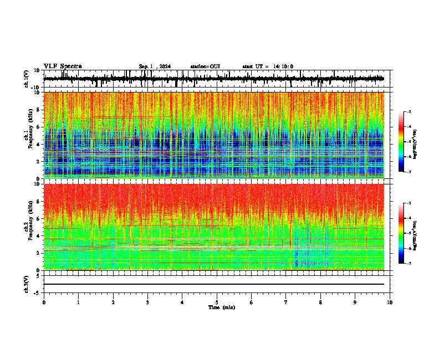Click time axis tick label "2"
Screen dimensions: 439x339
pyautogui.click(x=113, y=302)
